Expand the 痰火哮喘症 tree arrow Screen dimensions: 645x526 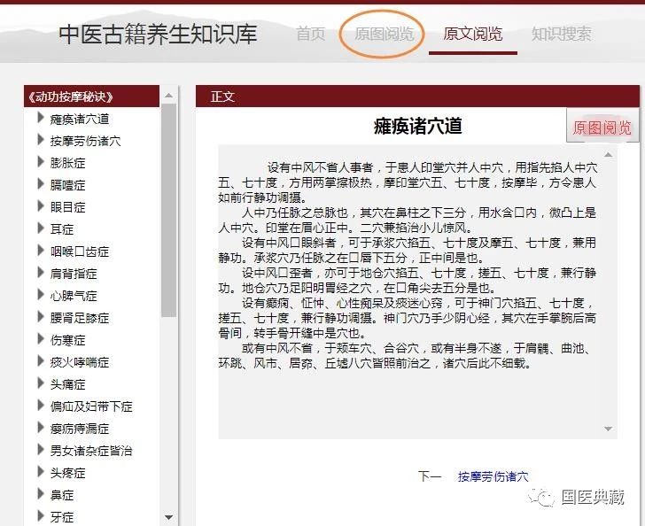tap(41, 362)
